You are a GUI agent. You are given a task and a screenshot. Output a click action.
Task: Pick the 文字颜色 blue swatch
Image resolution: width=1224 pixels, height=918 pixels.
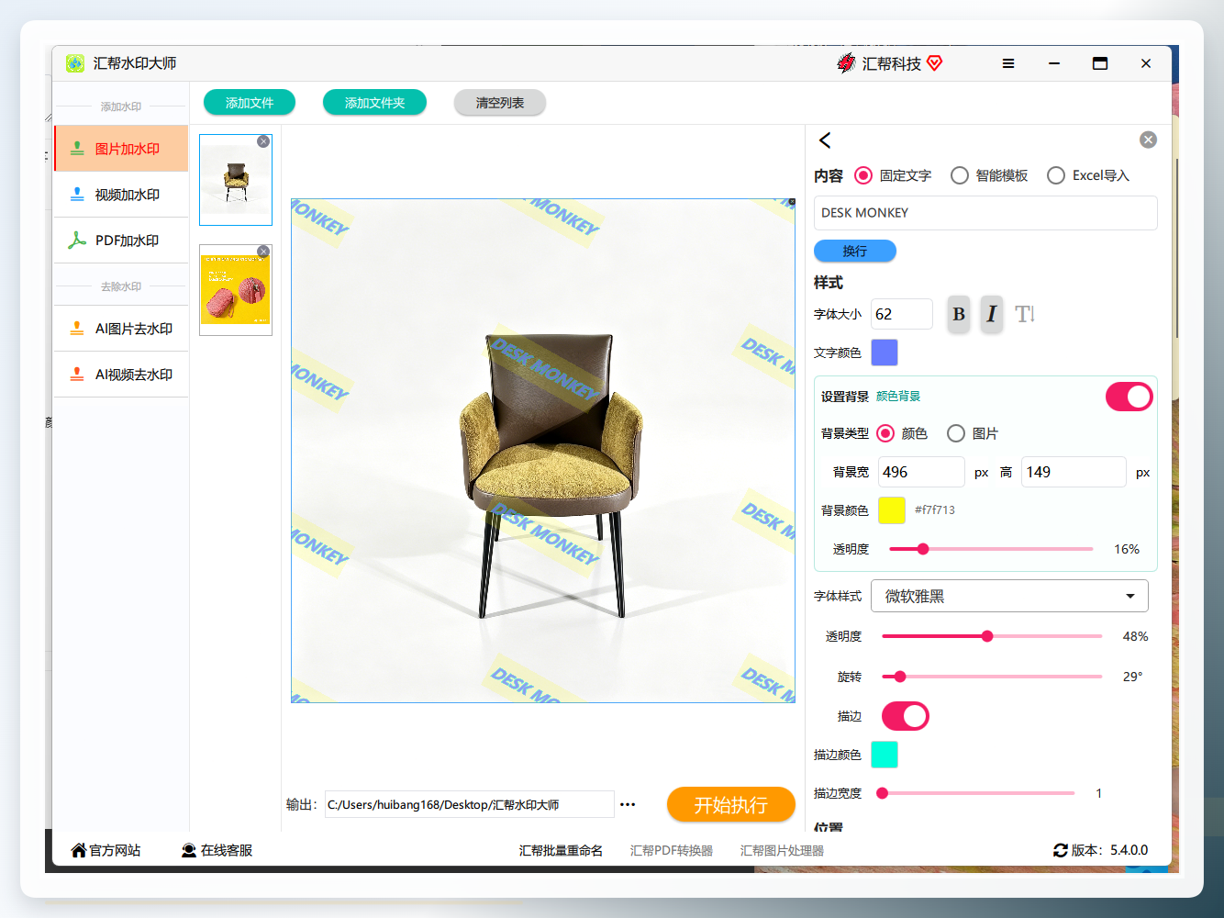[x=885, y=353]
